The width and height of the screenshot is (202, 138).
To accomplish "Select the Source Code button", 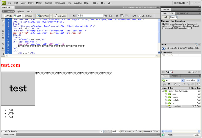I will tap(8, 11).
